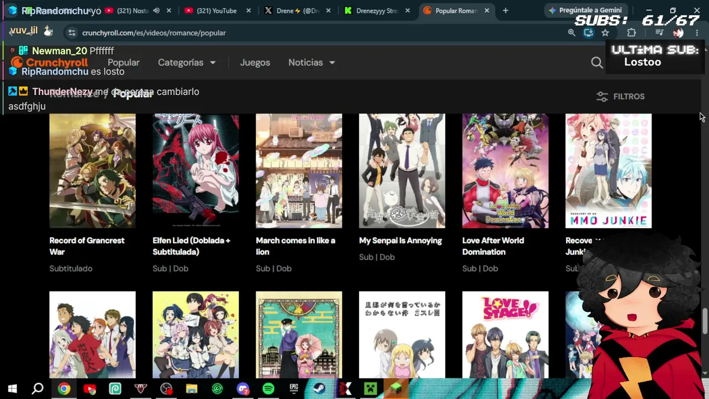Open Spotify from the taskbar
The height and width of the screenshot is (399, 709).
[x=268, y=389]
